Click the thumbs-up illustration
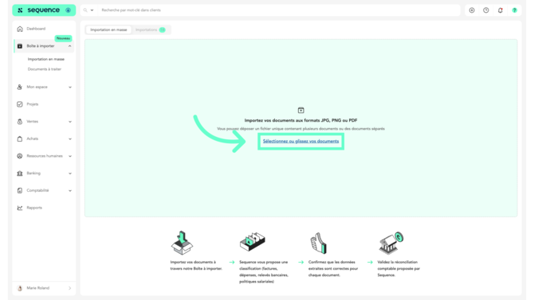 (319, 244)
